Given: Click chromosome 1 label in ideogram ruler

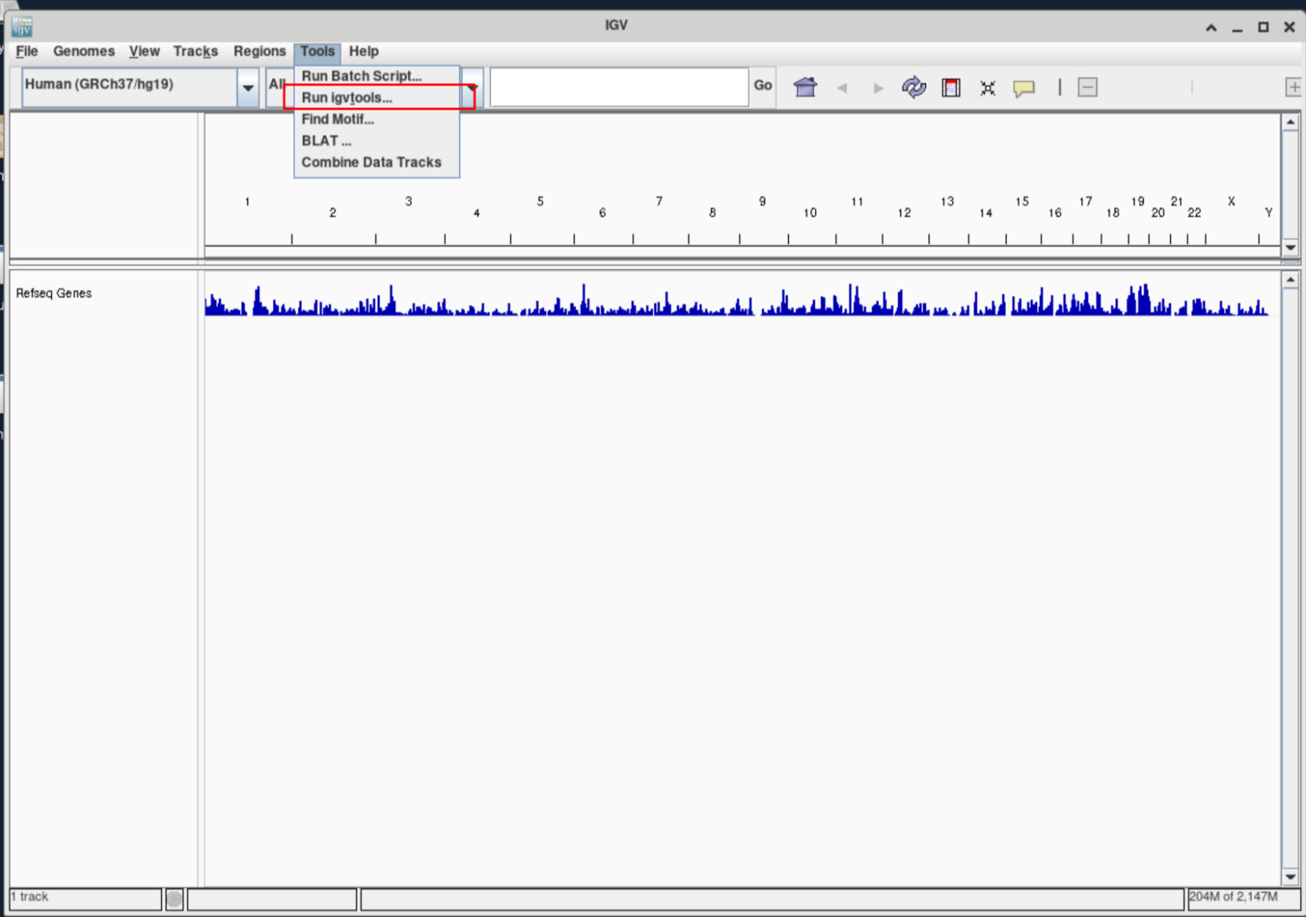Looking at the screenshot, I should tap(247, 202).
